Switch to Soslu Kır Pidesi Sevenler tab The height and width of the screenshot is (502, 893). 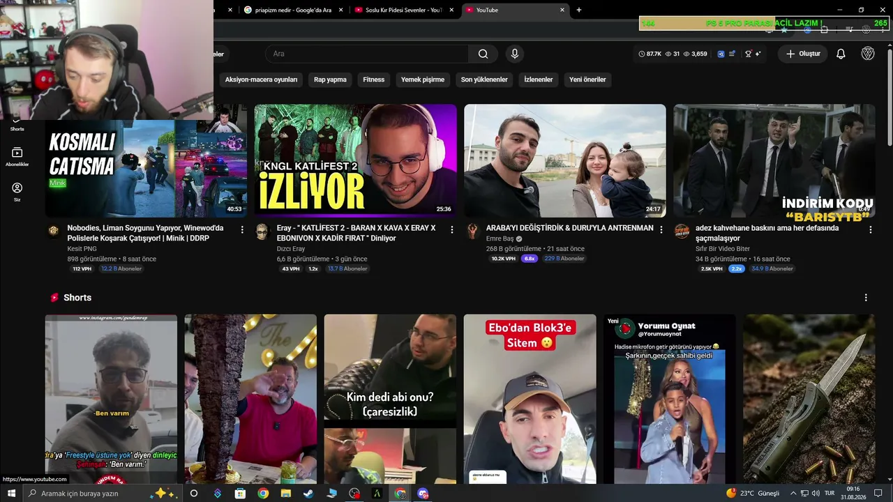coord(404,10)
